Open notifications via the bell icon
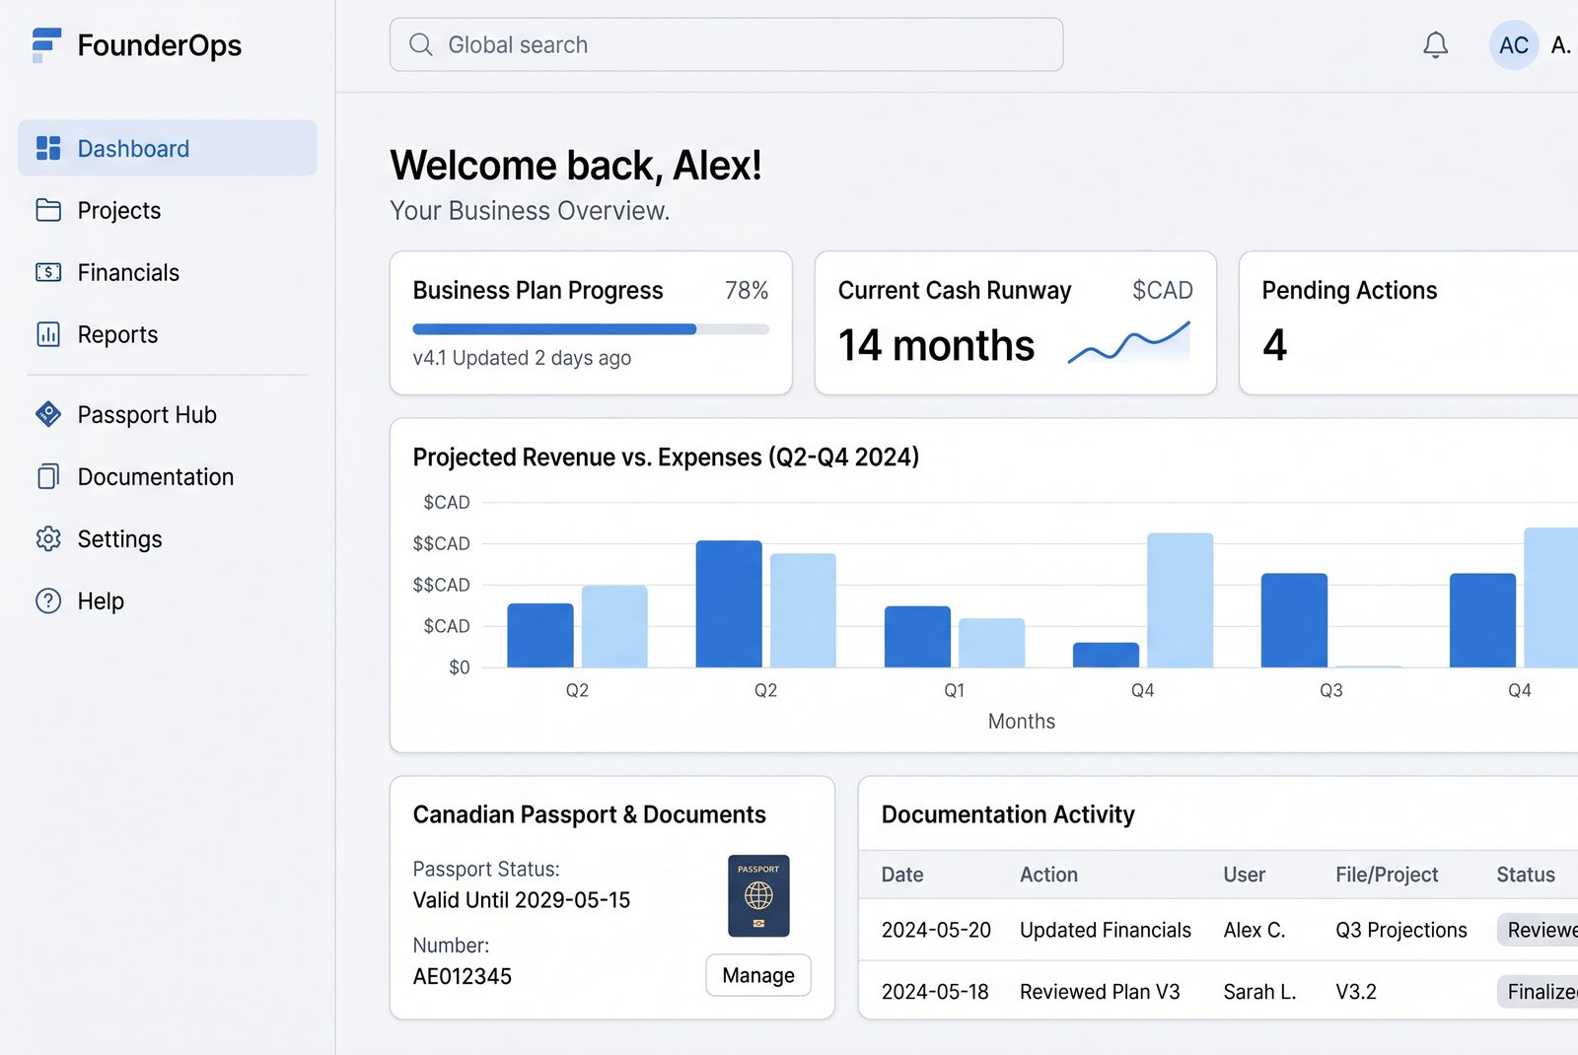The height and width of the screenshot is (1055, 1578). coord(1435,44)
